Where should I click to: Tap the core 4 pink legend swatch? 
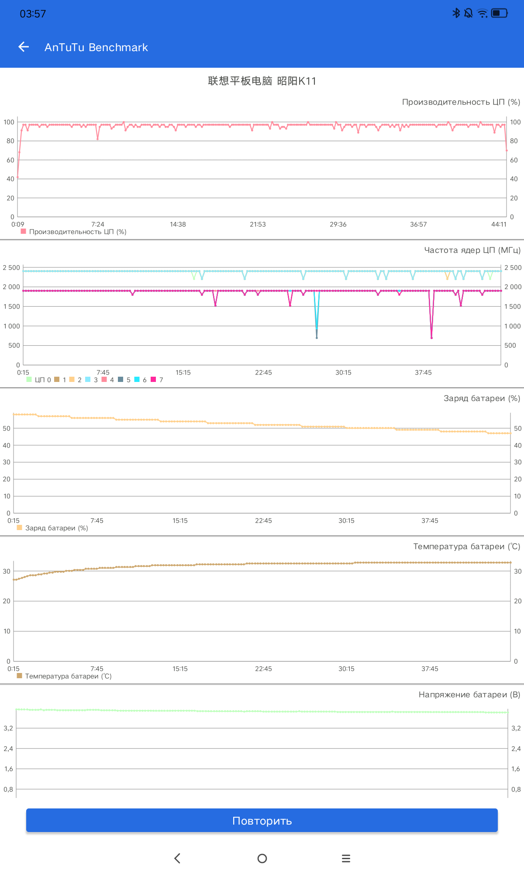pyautogui.click(x=104, y=379)
